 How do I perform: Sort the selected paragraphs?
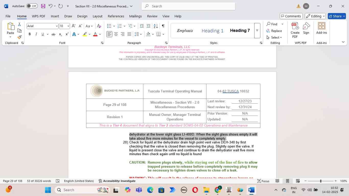point(156,26)
